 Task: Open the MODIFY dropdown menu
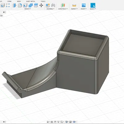click(x=28, y=9)
